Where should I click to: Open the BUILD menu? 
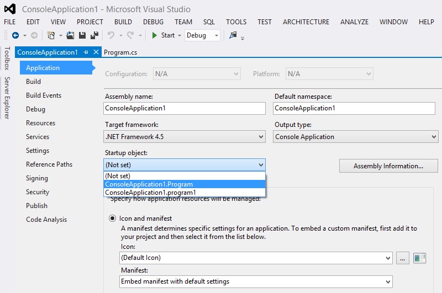click(123, 22)
